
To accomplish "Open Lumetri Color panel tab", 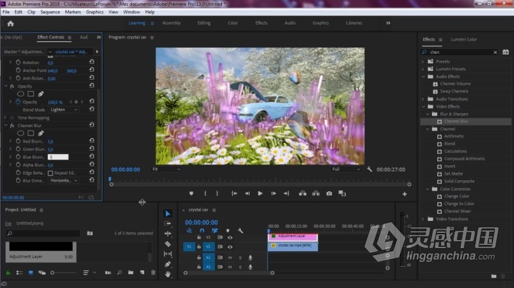I will point(463,39).
